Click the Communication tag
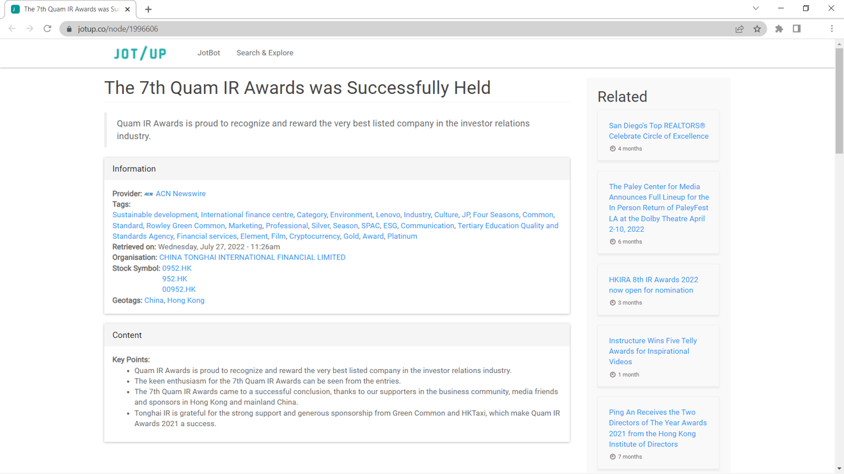This screenshot has width=844, height=474. tap(427, 226)
